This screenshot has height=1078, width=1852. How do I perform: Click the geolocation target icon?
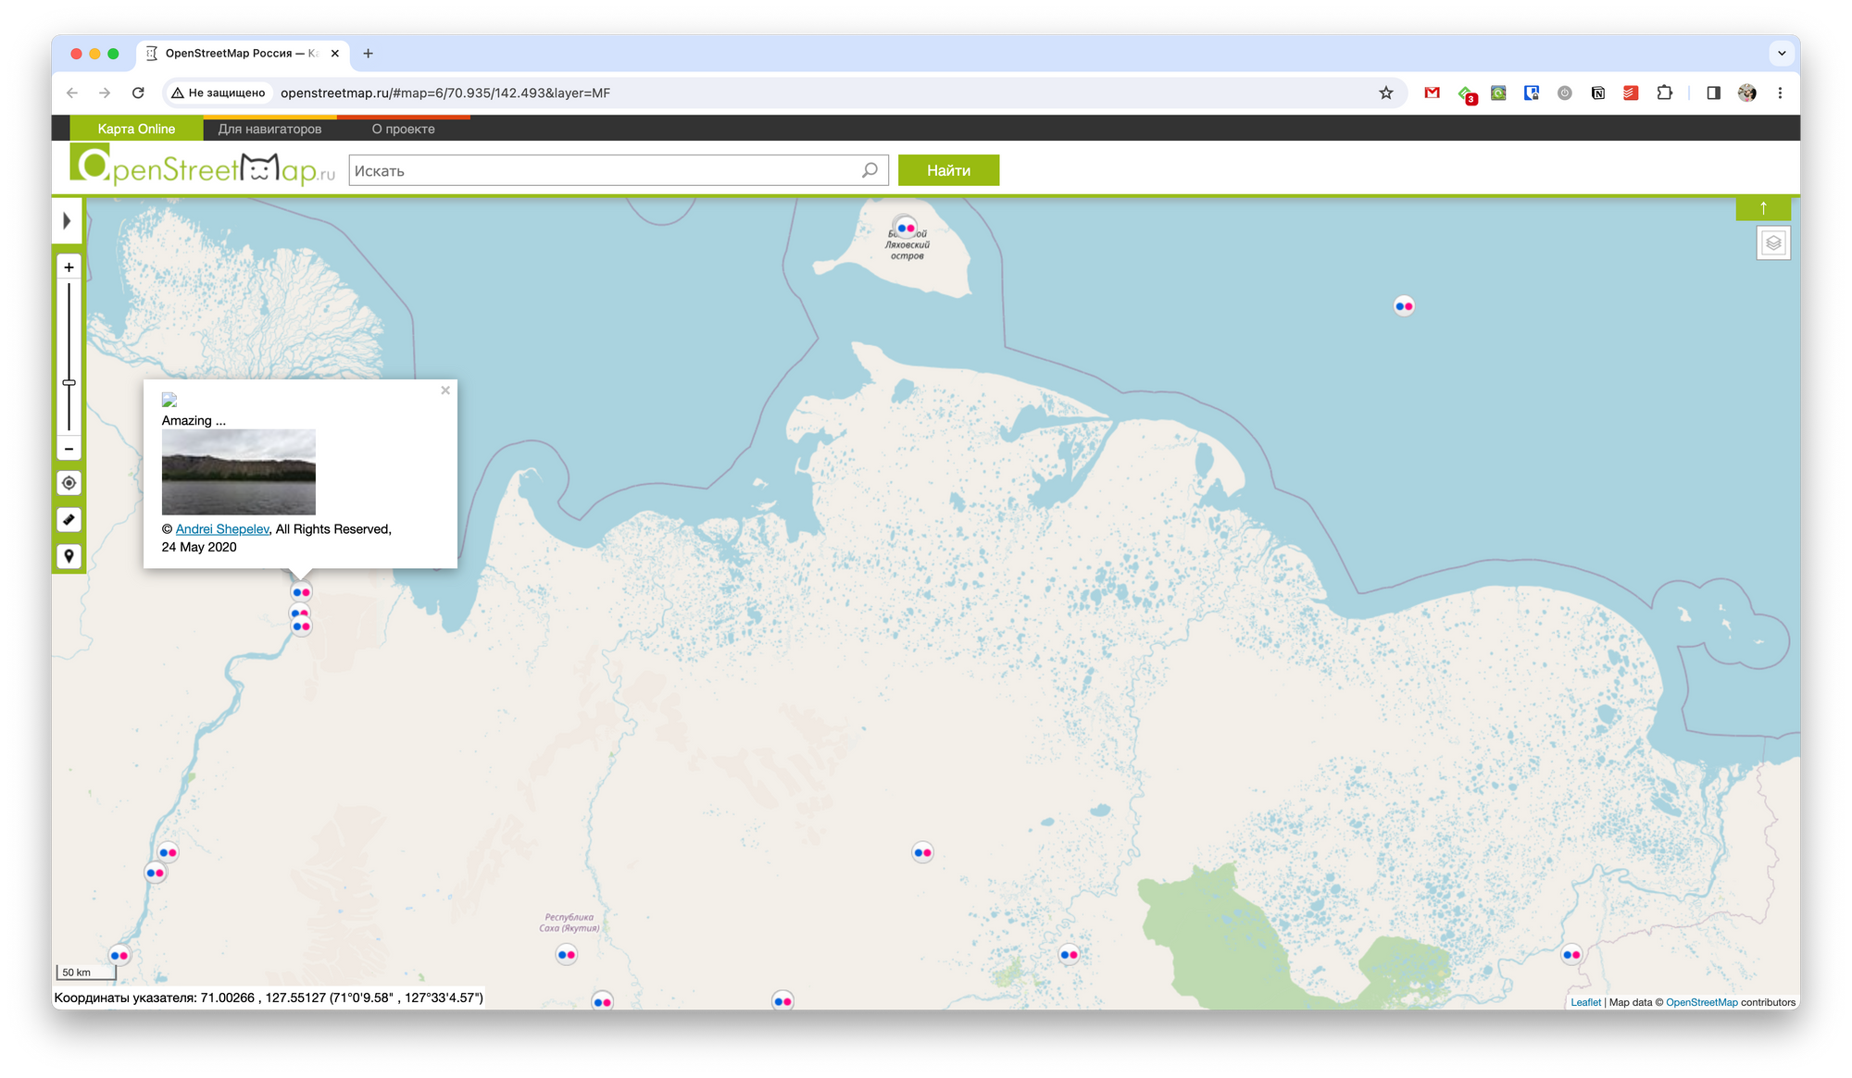pos(69,483)
